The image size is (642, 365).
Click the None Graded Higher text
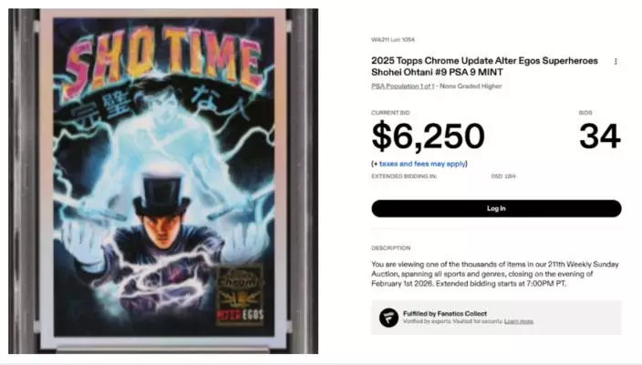click(471, 86)
